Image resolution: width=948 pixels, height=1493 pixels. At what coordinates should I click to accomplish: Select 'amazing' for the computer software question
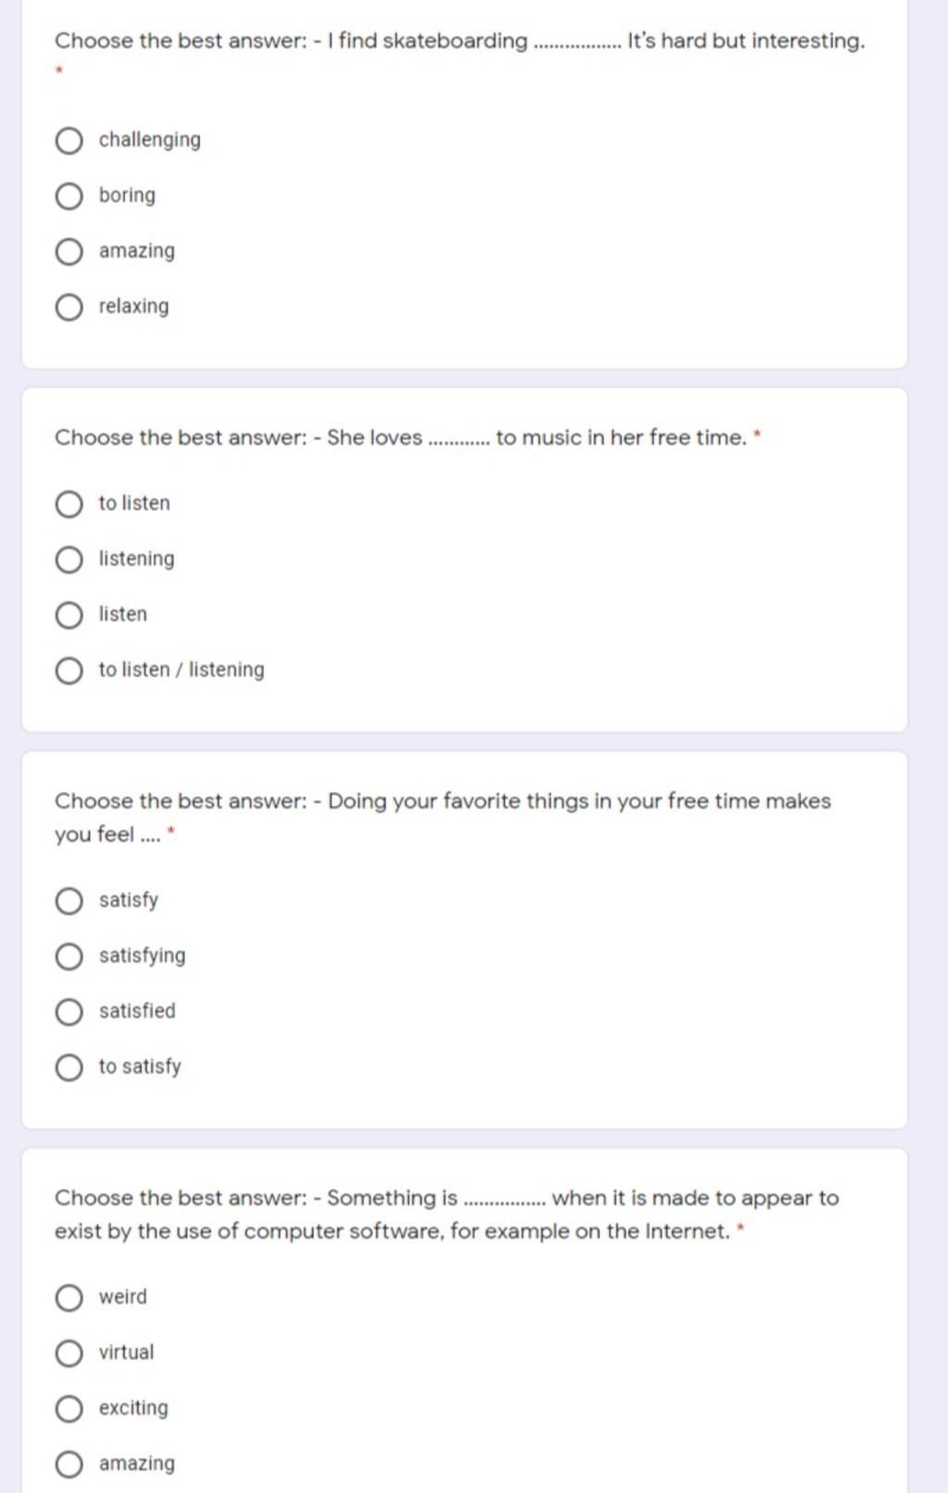point(69,1465)
